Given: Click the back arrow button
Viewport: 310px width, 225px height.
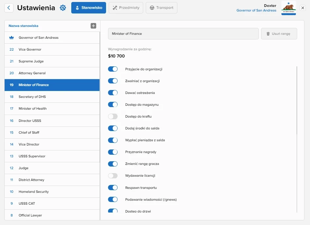Looking at the screenshot, I should click(9, 8).
